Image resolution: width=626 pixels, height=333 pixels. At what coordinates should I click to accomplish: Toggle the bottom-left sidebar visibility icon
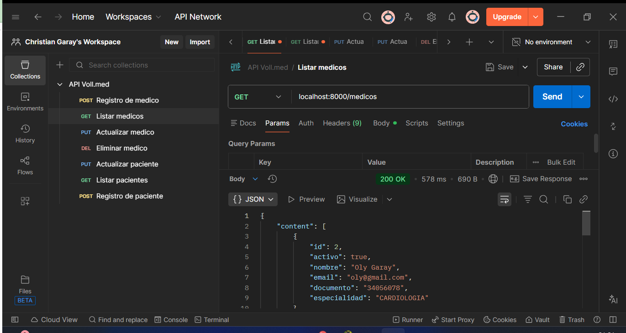point(15,320)
